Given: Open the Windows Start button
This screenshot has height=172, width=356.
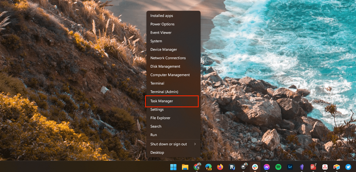Looking at the screenshot, I should (x=173, y=167).
